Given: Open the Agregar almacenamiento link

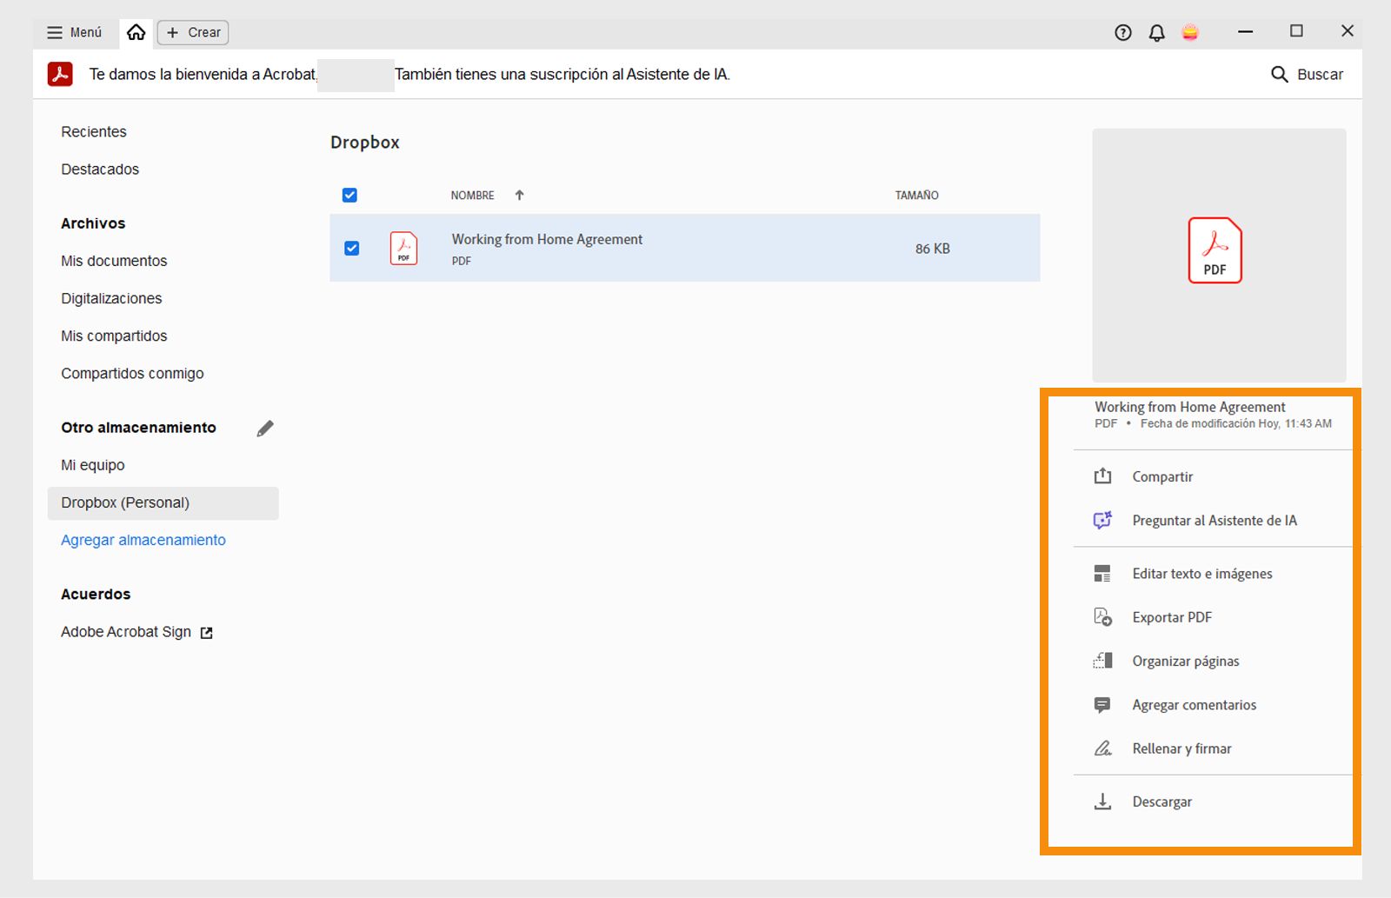Looking at the screenshot, I should pyautogui.click(x=143, y=539).
